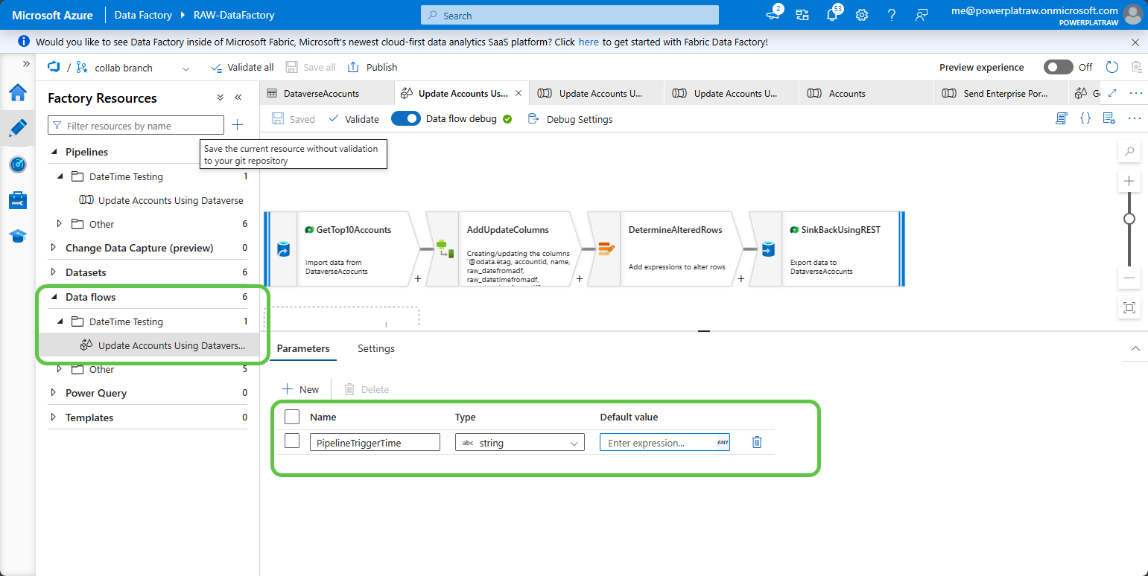Open the Monitor gauge hub icon
The width and height of the screenshot is (1148, 576).
(x=18, y=164)
